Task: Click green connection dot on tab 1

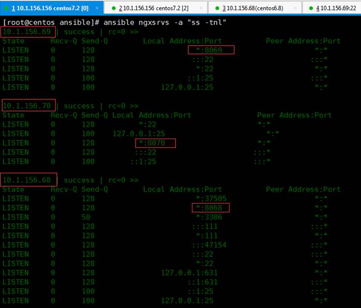Action: [x=6, y=8]
